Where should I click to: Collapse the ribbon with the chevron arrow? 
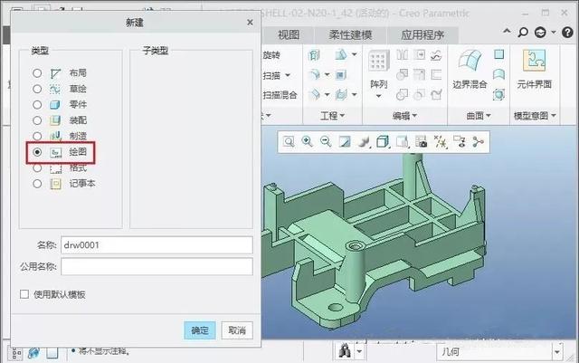click(507, 32)
